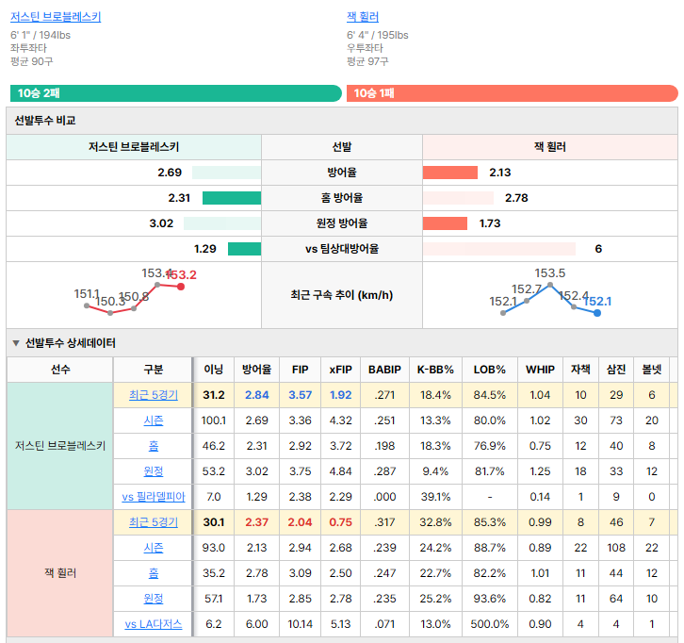Click the green 1.29 vs 팀상대방어율 bar
Screen dimensions: 684x643
(x=244, y=249)
